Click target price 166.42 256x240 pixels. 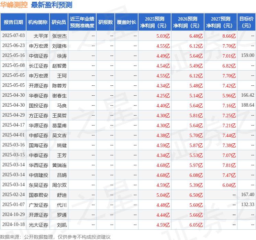tap(248, 95)
